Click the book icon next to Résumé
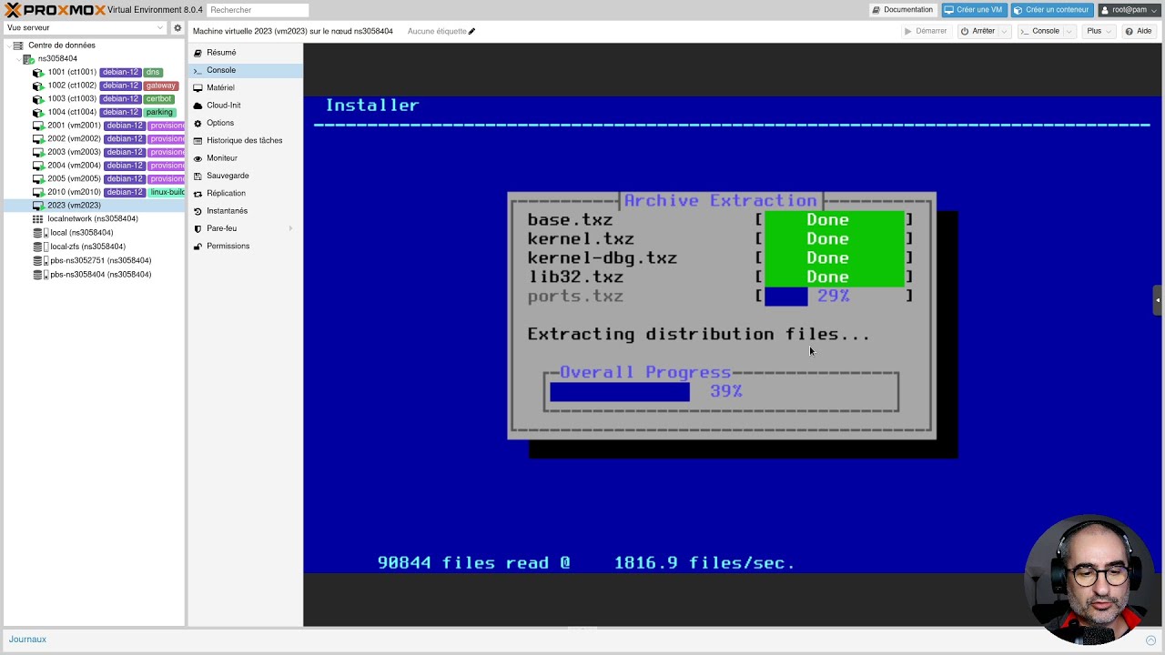Screen dimensions: 1165x655 pos(198,53)
